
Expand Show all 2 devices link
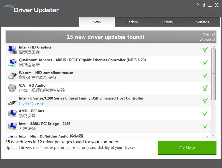coord(32,103)
